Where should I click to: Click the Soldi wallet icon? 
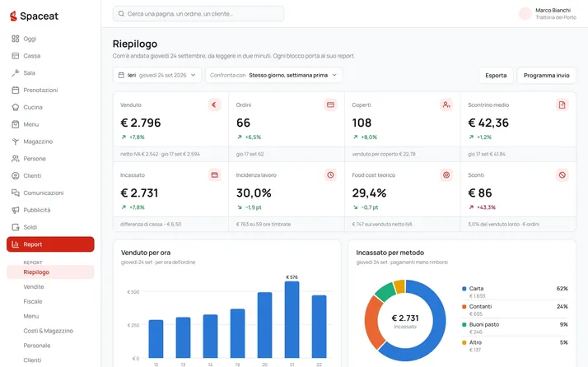(16, 227)
